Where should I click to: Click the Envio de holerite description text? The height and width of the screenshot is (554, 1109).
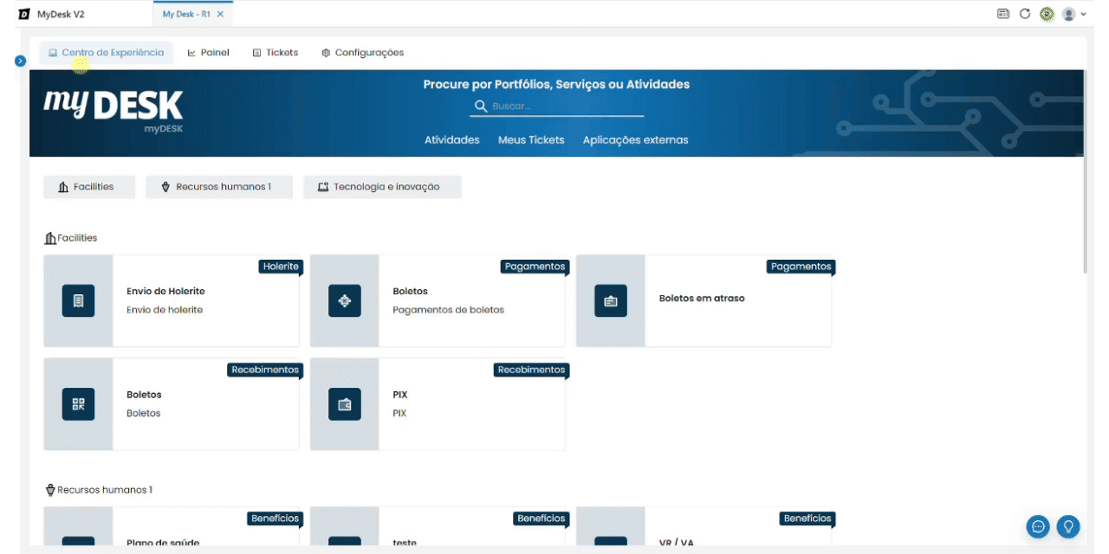pyautogui.click(x=165, y=310)
